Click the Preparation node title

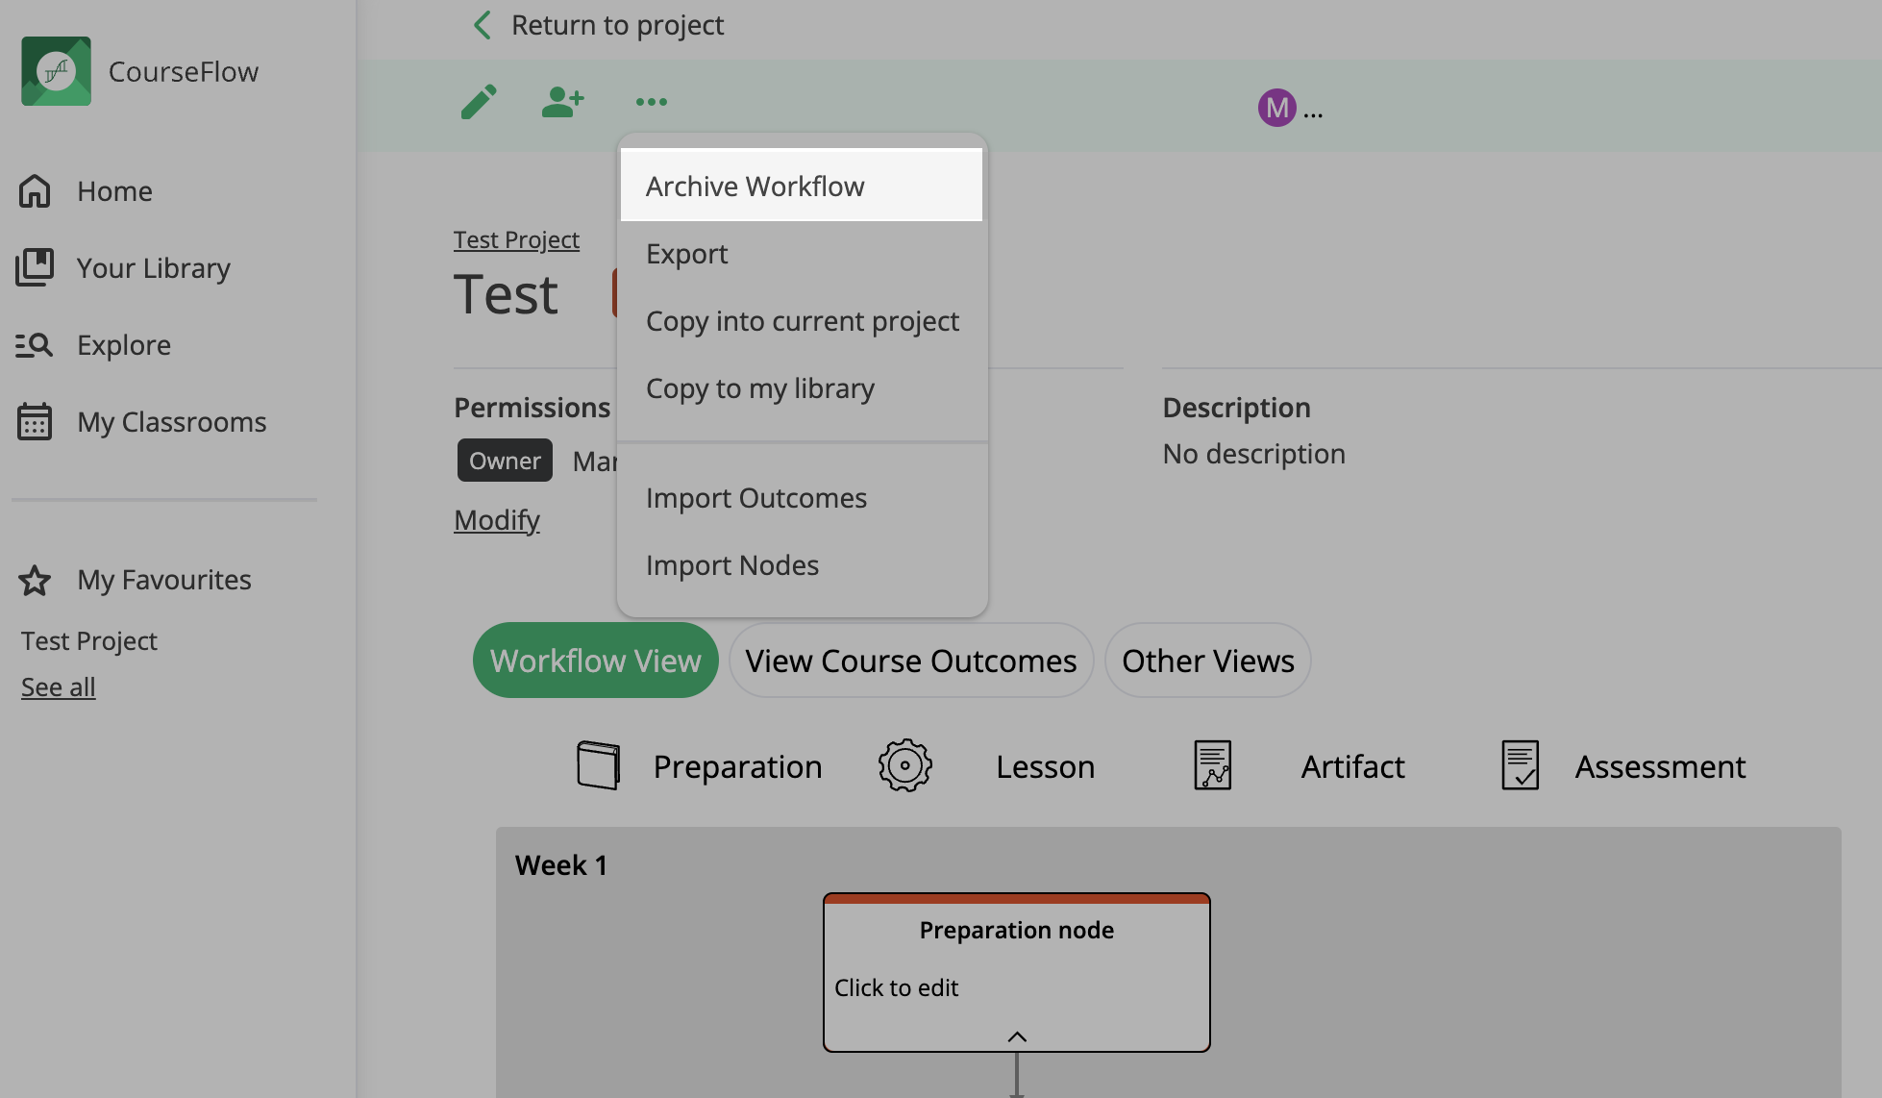1016,930
